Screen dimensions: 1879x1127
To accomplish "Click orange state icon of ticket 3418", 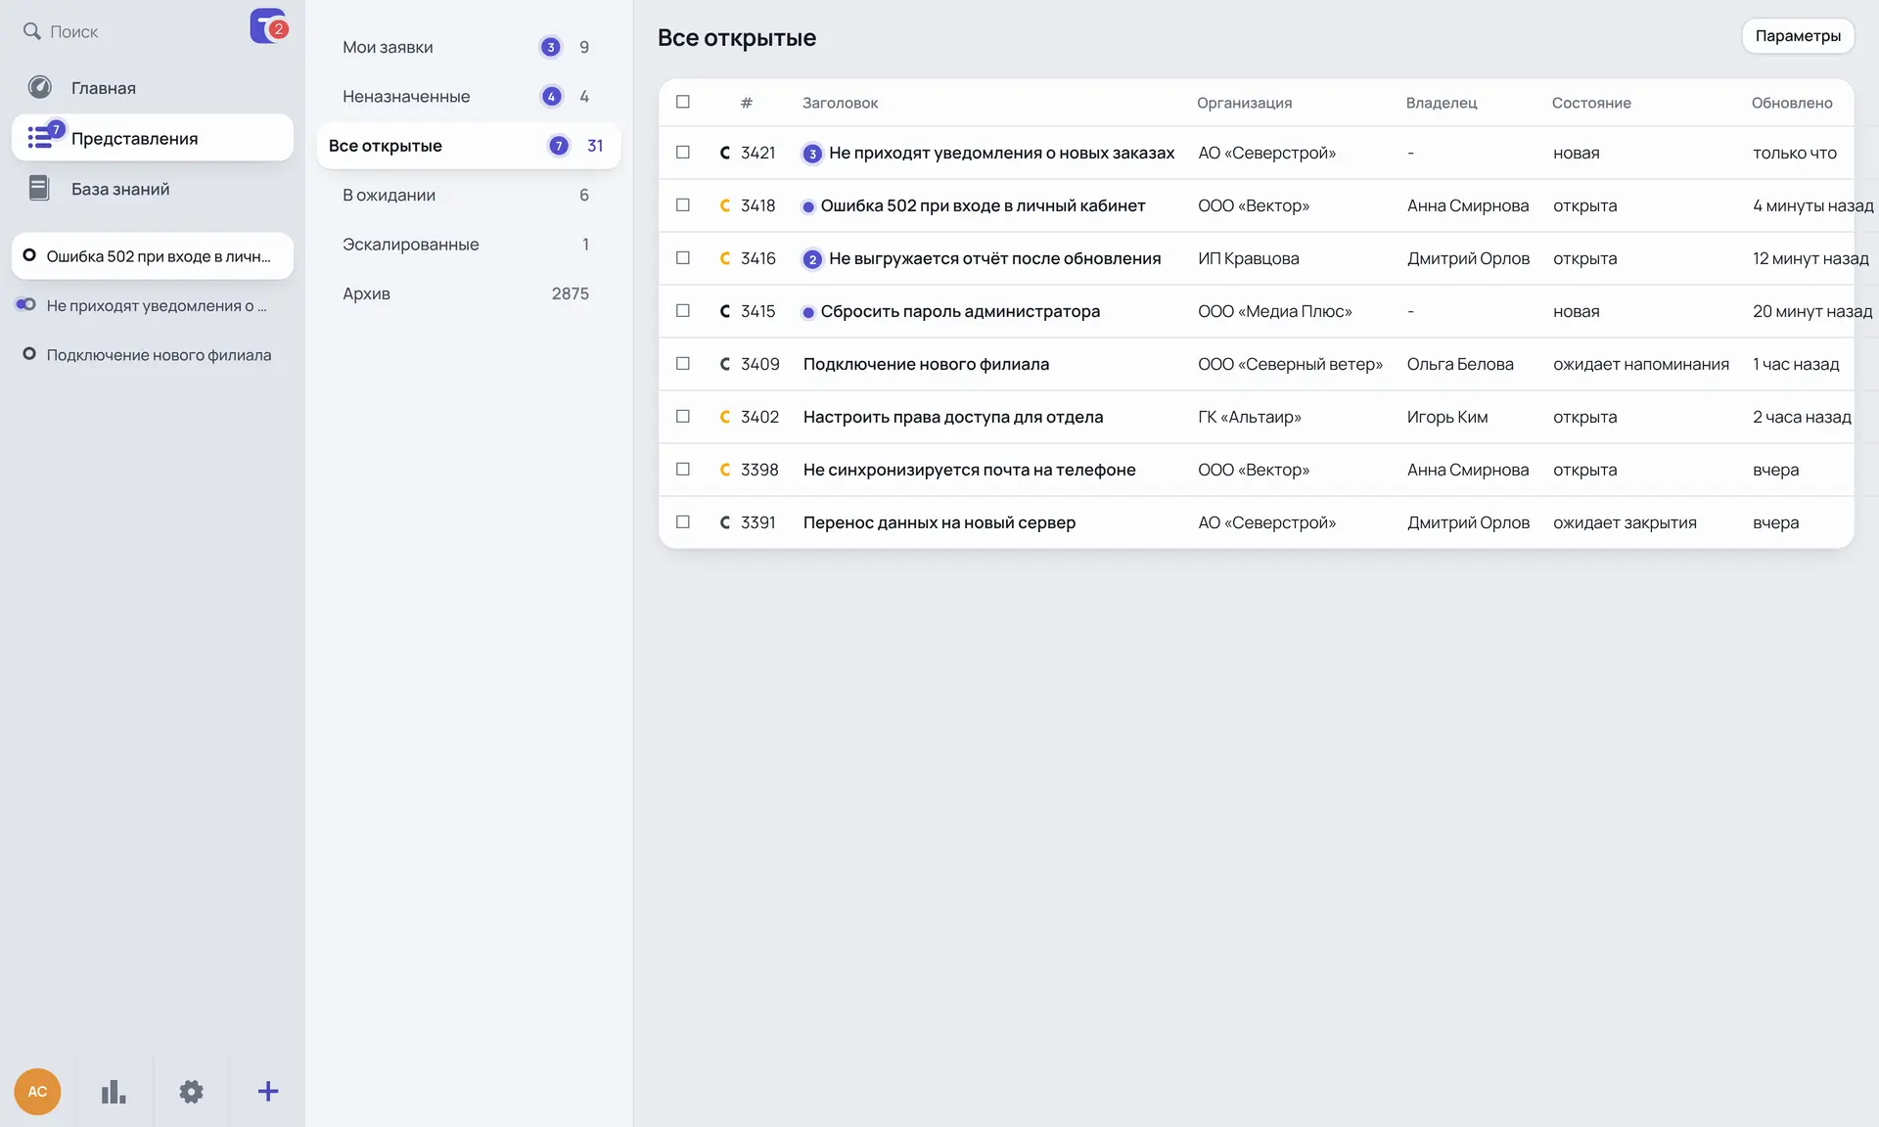I will [725, 205].
